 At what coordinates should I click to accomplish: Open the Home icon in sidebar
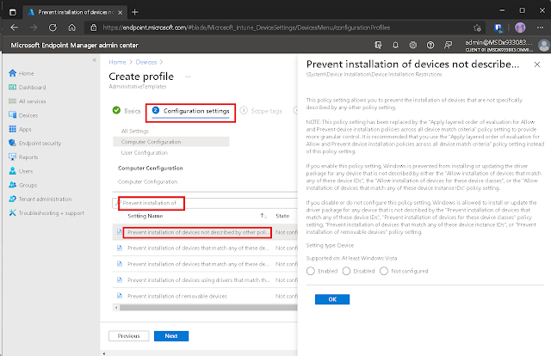pos(12,73)
